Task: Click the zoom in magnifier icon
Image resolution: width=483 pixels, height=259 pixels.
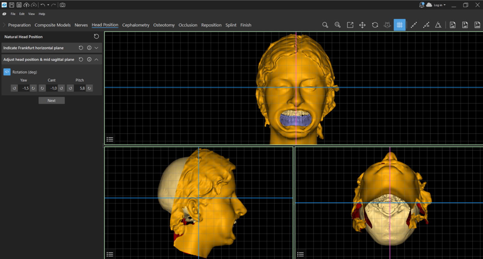Action: point(325,25)
